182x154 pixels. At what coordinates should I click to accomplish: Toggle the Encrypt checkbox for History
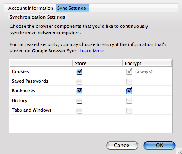(x=129, y=101)
